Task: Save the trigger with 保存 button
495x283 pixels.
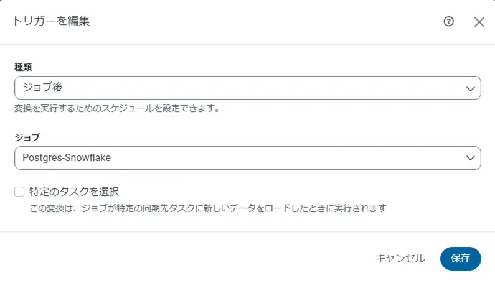Action: 460,258
